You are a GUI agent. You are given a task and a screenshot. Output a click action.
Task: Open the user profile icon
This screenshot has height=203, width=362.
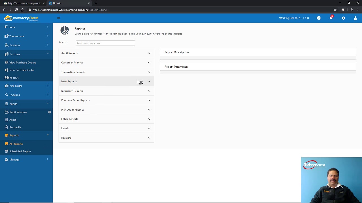[x=355, y=18]
